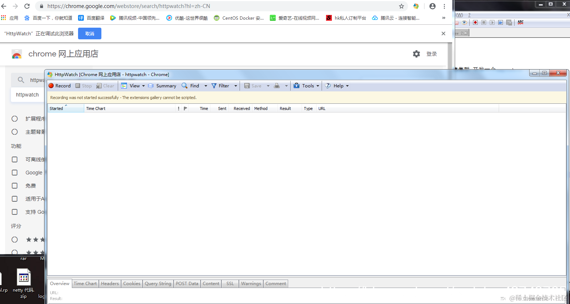This screenshot has width=570, height=304.
Task: Check the 适用于A checkbox
Action: (15, 199)
